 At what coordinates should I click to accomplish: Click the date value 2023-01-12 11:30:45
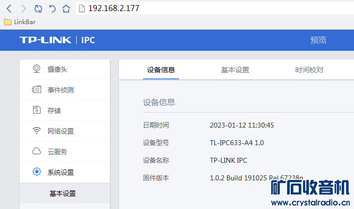point(242,125)
